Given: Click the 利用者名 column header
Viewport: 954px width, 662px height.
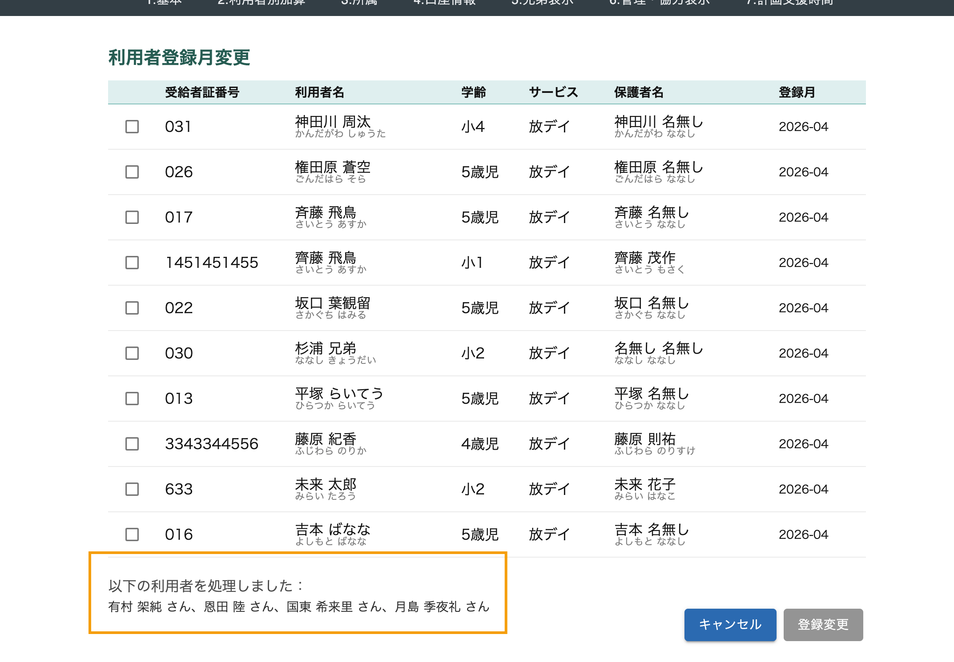Looking at the screenshot, I should point(319,92).
